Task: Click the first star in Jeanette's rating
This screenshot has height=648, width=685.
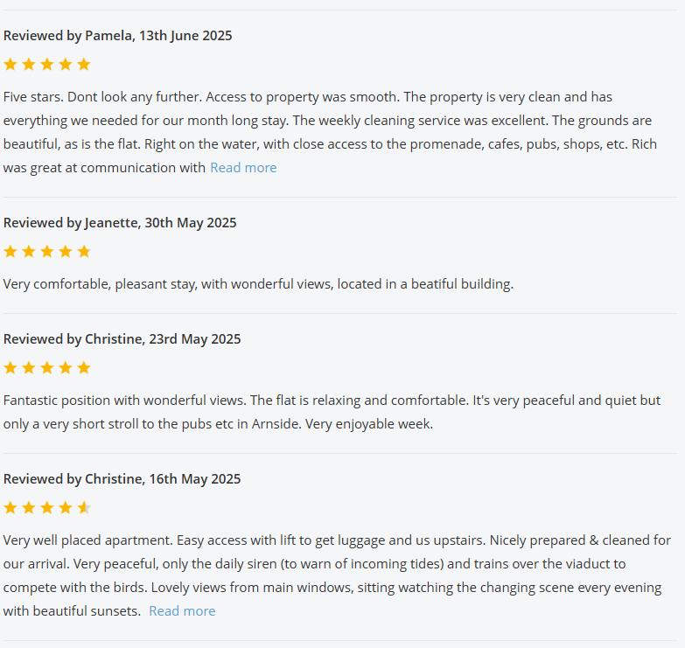Action: tap(10, 251)
